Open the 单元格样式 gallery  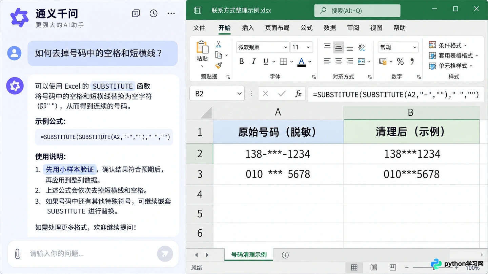coord(451,66)
